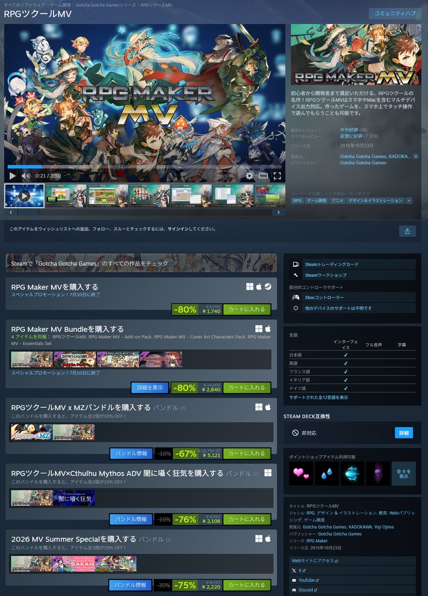428x596 pixels.
Task: Open 他のデバイスのサポートは不明です info
Action: 353,308
